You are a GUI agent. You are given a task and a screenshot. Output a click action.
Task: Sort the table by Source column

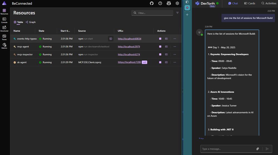click(x=82, y=31)
